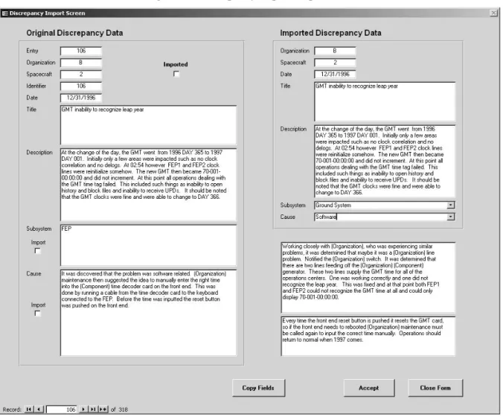Click the original Date field
This screenshot has width=503, height=420.
pyautogui.click(x=81, y=98)
